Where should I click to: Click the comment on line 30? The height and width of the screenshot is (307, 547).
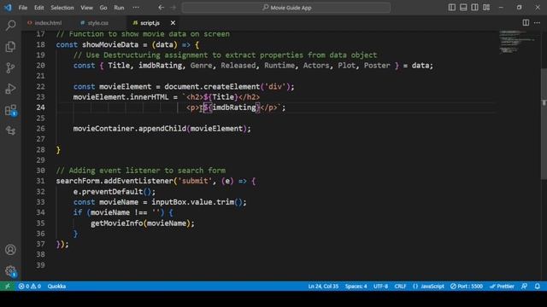pyautogui.click(x=140, y=171)
